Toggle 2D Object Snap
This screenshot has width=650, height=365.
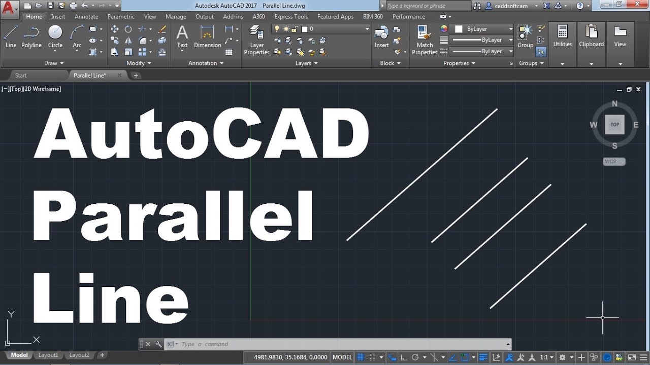[464, 357]
